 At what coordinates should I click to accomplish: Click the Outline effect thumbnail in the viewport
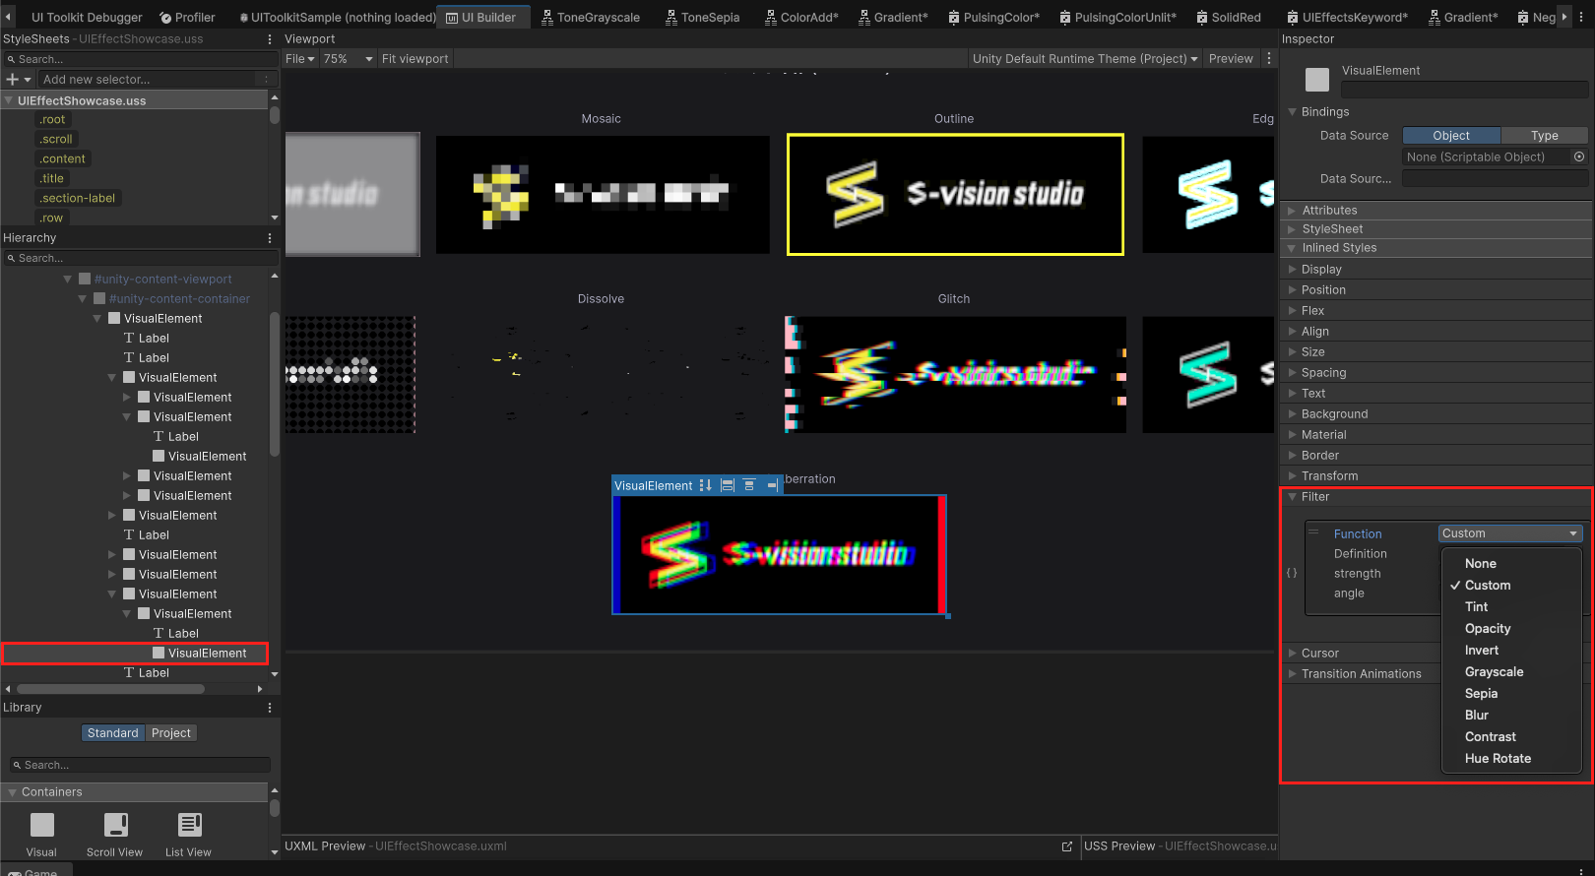click(x=955, y=195)
